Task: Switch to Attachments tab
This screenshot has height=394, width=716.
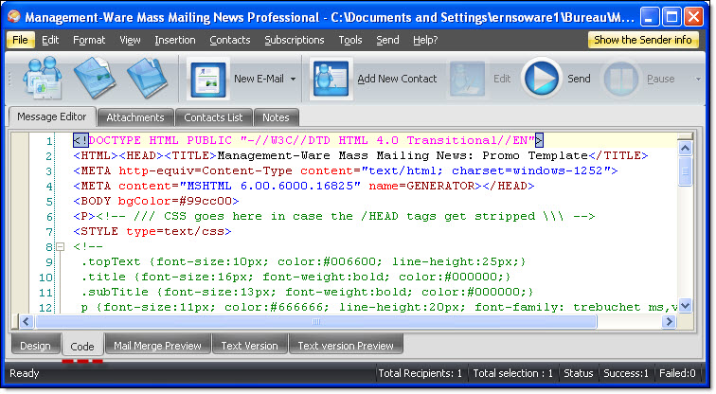Action: pyautogui.click(x=135, y=117)
